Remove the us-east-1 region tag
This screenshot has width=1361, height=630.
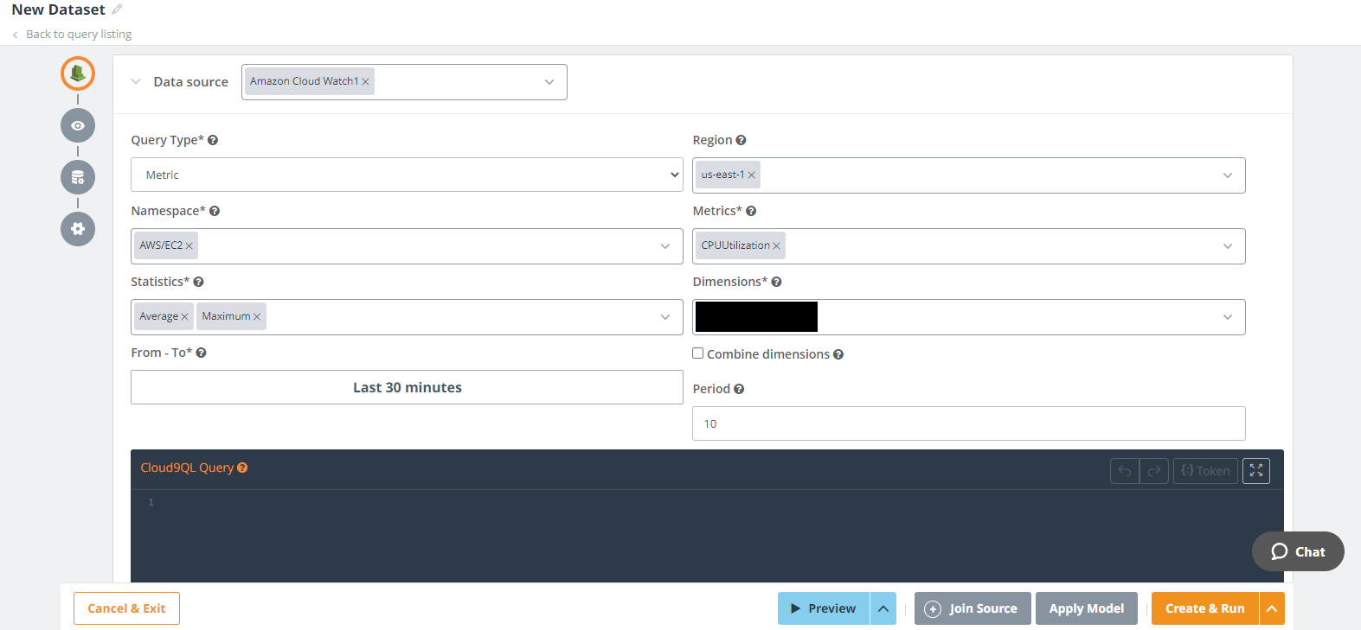[x=752, y=175]
